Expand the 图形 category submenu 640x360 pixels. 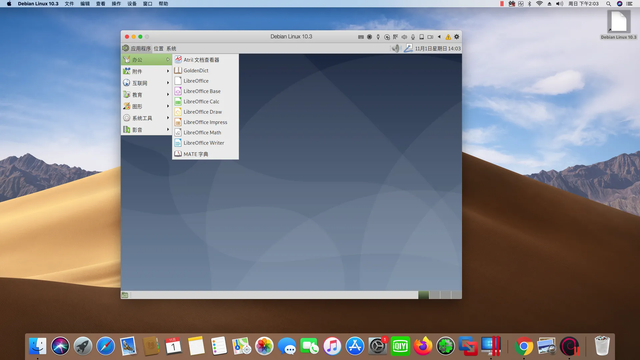click(x=146, y=106)
